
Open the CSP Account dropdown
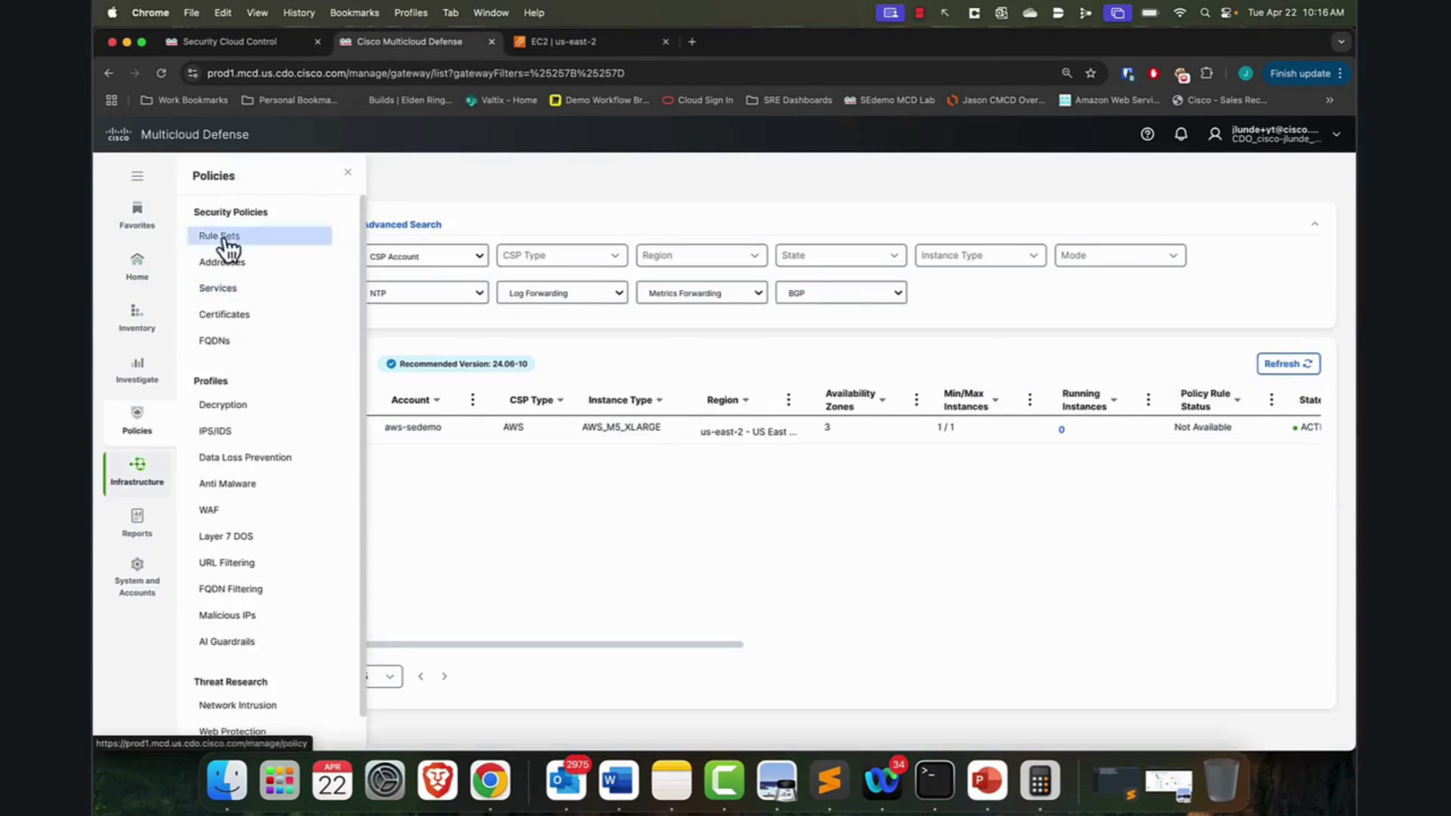[x=427, y=256]
